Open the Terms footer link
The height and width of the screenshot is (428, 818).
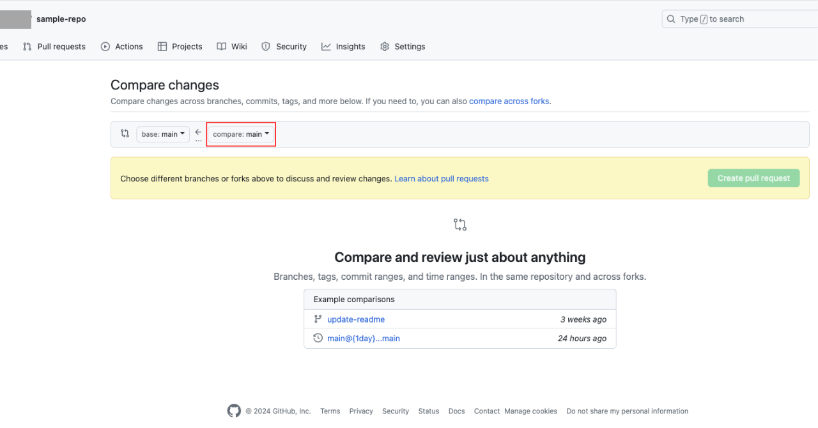pos(330,411)
